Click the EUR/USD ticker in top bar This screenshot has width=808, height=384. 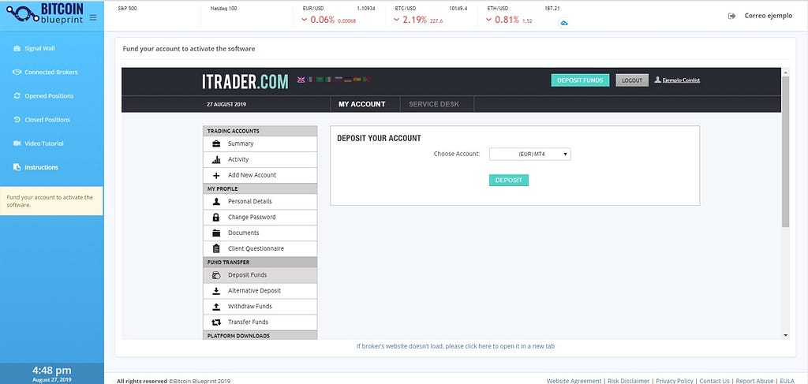pyautogui.click(x=339, y=15)
